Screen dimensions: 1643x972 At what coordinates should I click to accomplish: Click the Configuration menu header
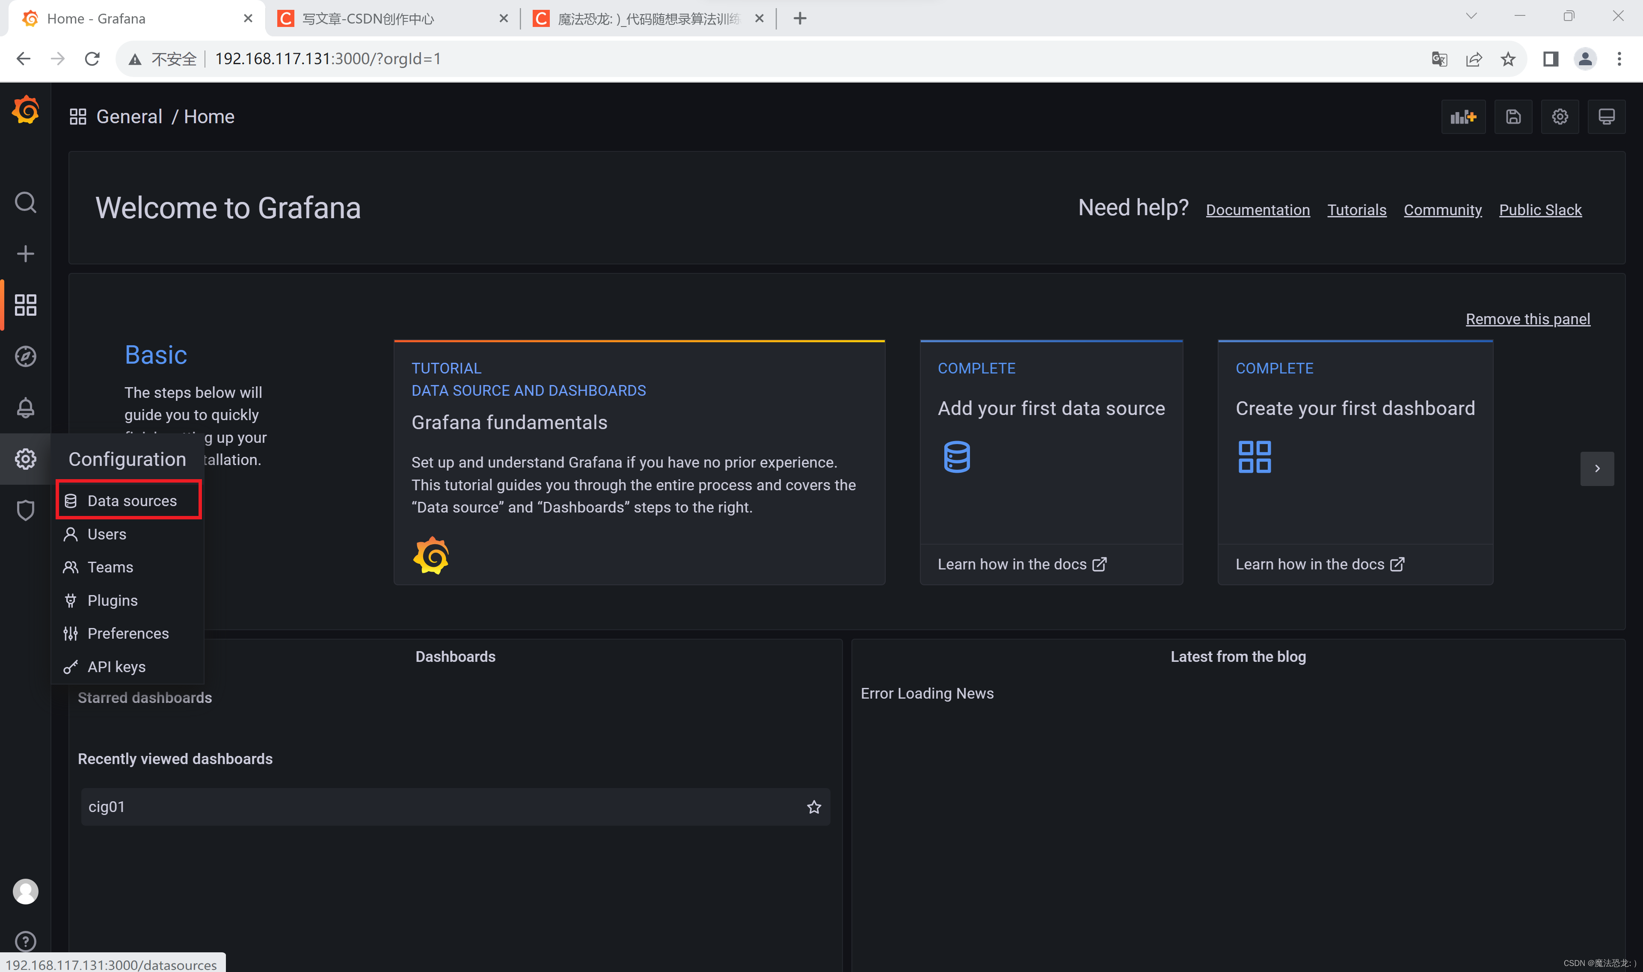point(128,459)
